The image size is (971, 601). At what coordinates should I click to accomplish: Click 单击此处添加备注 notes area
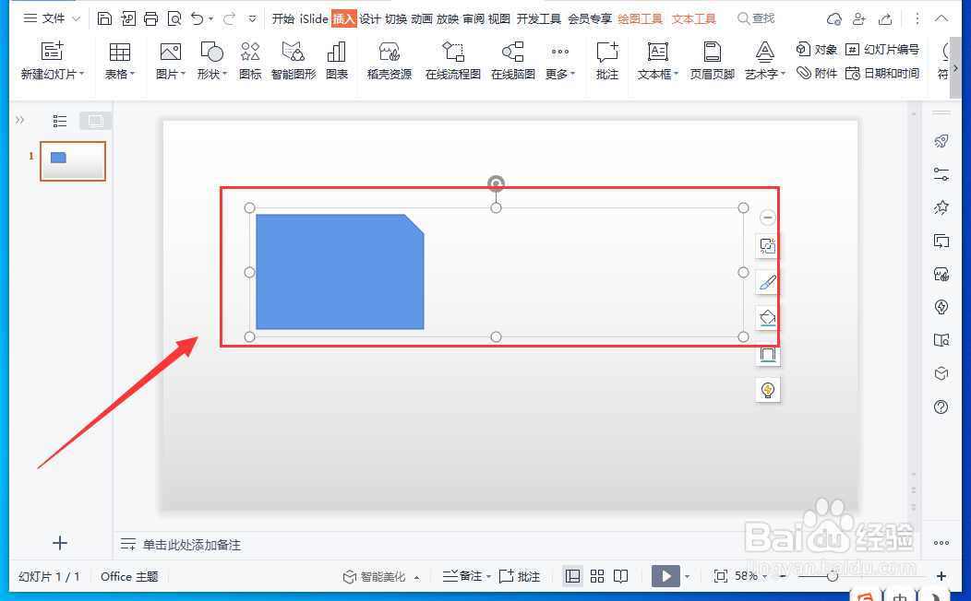(192, 545)
